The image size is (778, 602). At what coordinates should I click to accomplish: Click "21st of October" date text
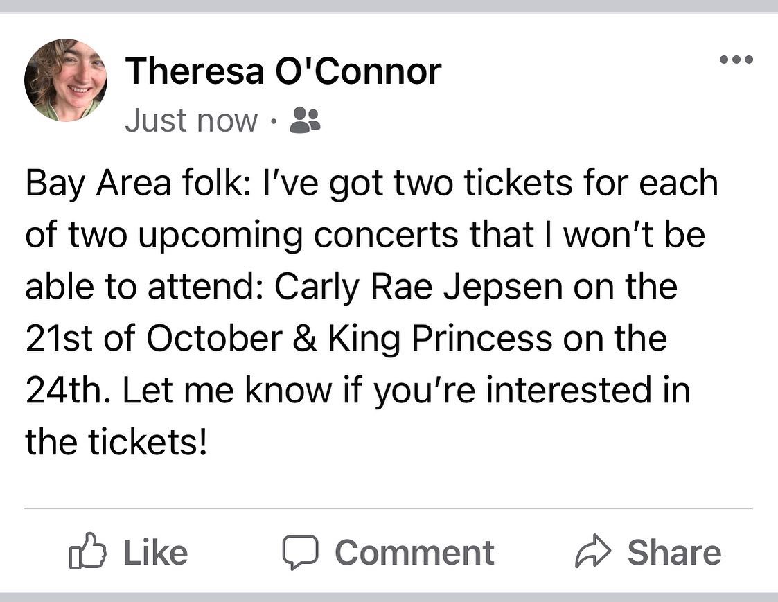[154, 338]
